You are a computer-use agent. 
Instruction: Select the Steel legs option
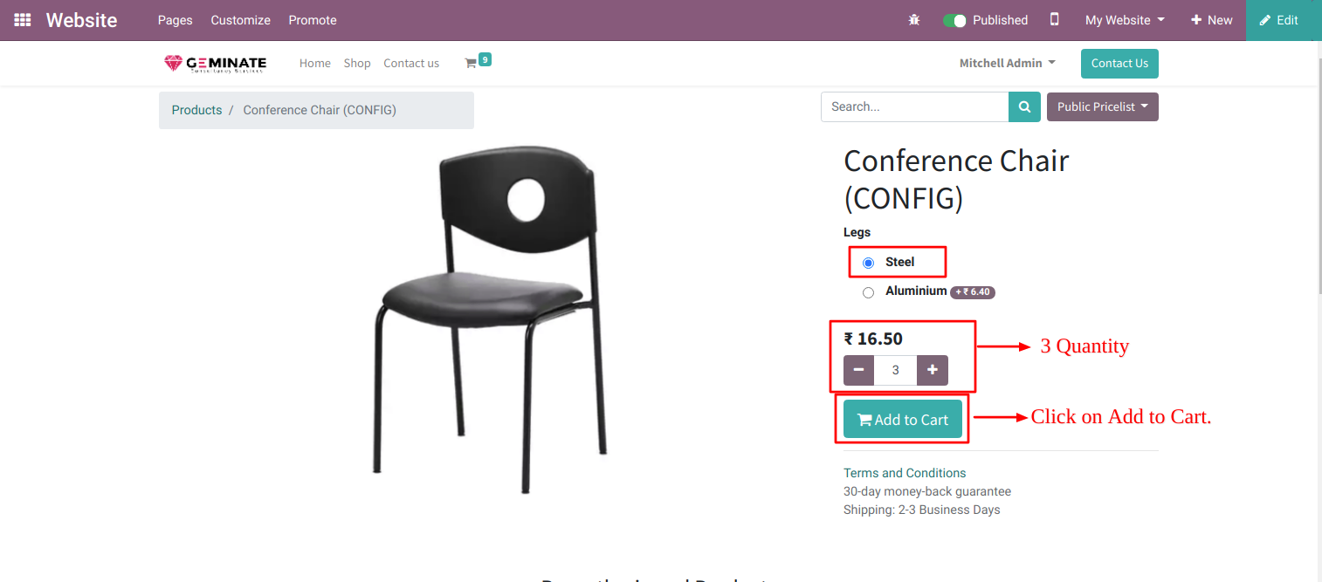tap(868, 262)
